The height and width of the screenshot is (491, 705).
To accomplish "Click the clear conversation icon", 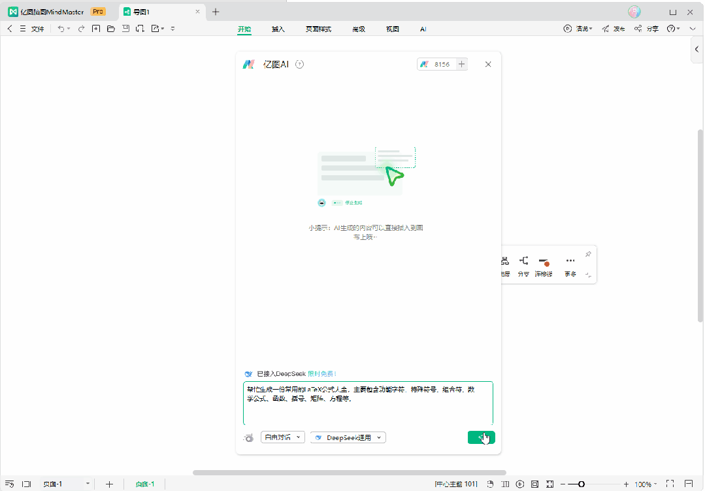I will tap(249, 437).
